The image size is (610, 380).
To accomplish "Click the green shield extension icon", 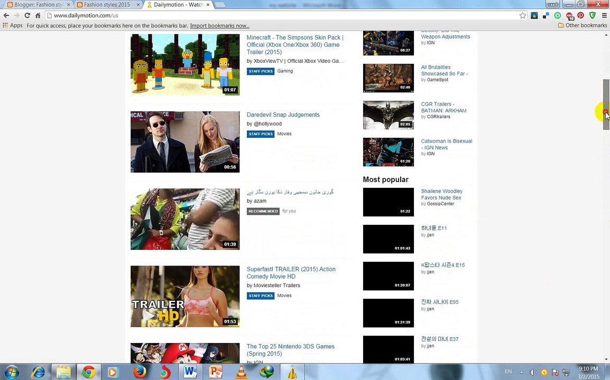I will coord(592,15).
